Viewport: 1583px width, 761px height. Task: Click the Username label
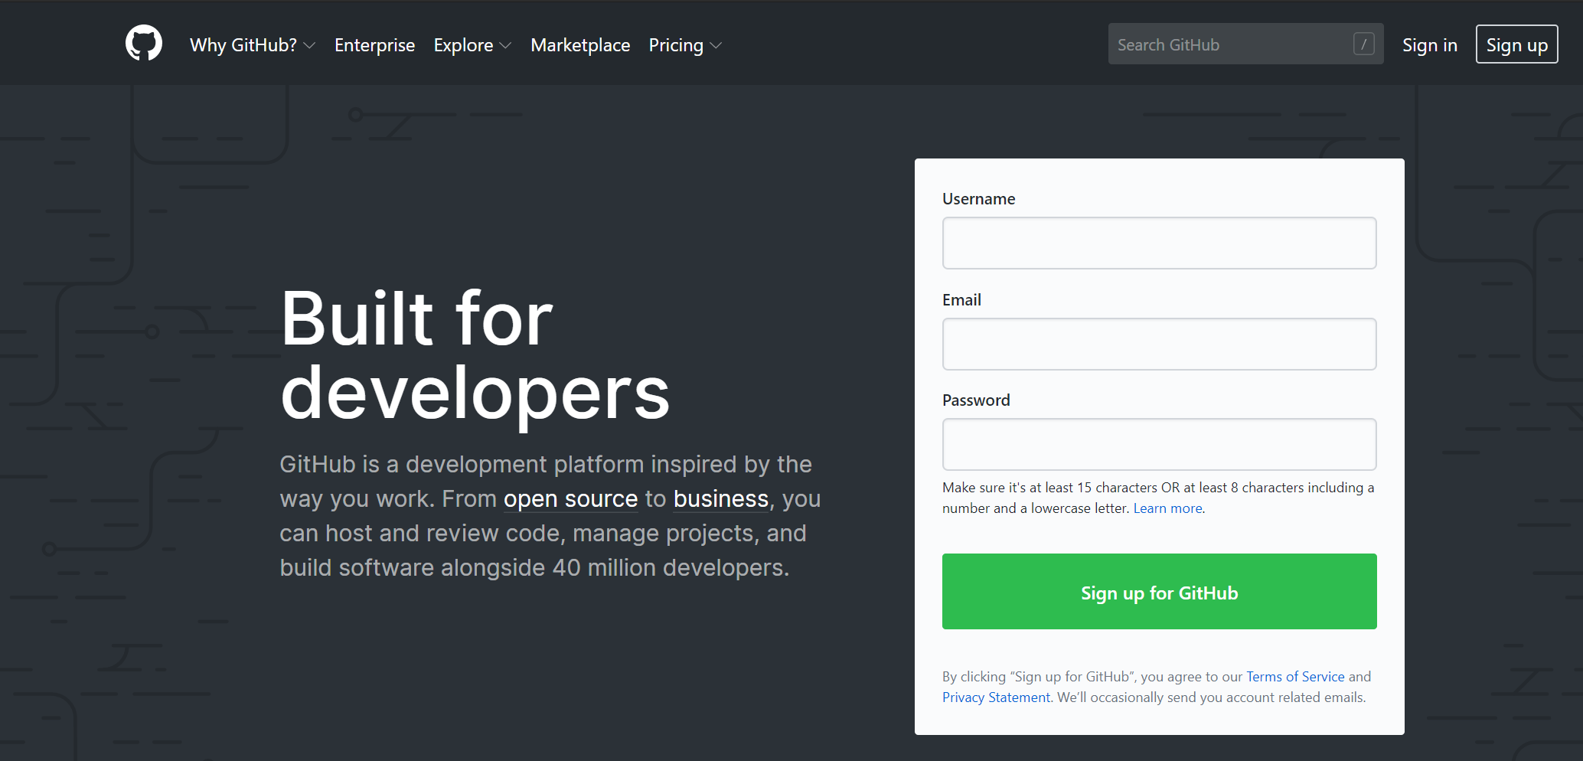978,199
